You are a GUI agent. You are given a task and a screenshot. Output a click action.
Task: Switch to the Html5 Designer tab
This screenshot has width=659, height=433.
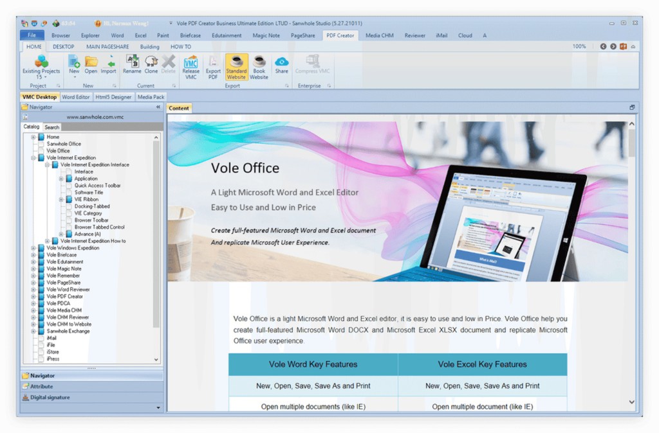(x=113, y=97)
